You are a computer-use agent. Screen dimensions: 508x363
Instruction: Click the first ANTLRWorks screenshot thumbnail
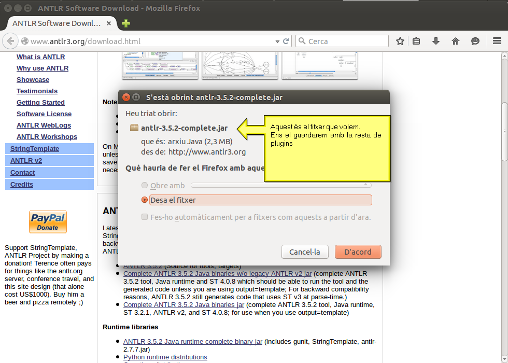[160, 66]
